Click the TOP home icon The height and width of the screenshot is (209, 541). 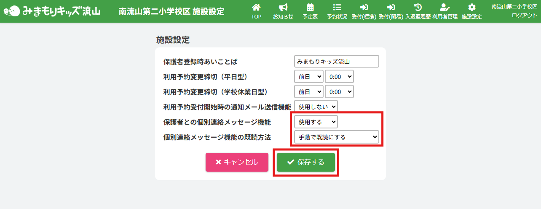pyautogui.click(x=256, y=8)
